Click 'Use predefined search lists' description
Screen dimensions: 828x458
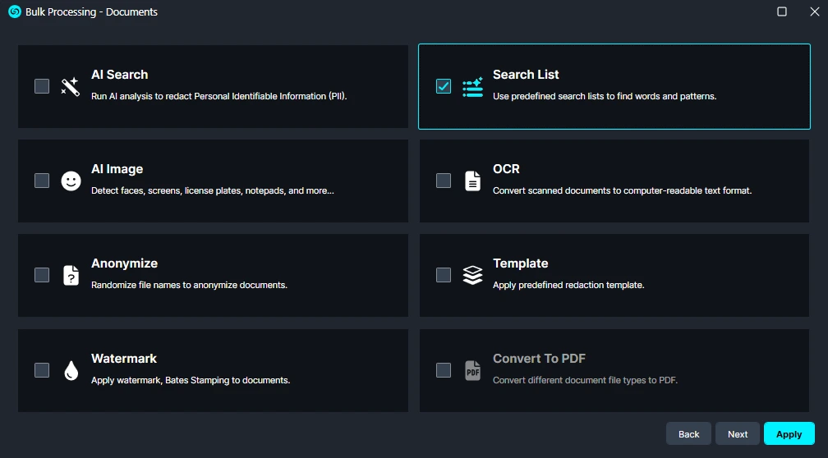coord(605,96)
